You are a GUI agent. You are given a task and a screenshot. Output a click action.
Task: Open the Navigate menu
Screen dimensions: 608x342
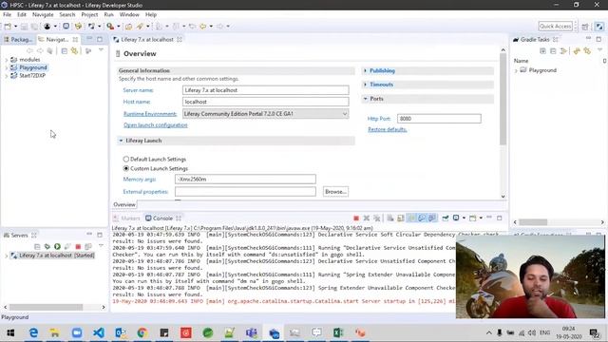coord(43,14)
